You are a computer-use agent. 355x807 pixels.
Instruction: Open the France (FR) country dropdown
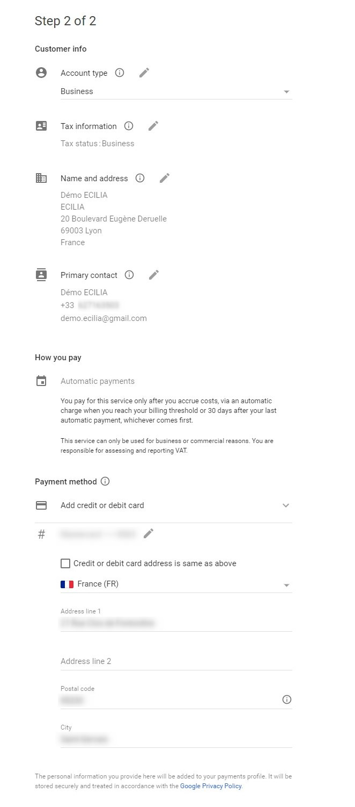click(176, 584)
